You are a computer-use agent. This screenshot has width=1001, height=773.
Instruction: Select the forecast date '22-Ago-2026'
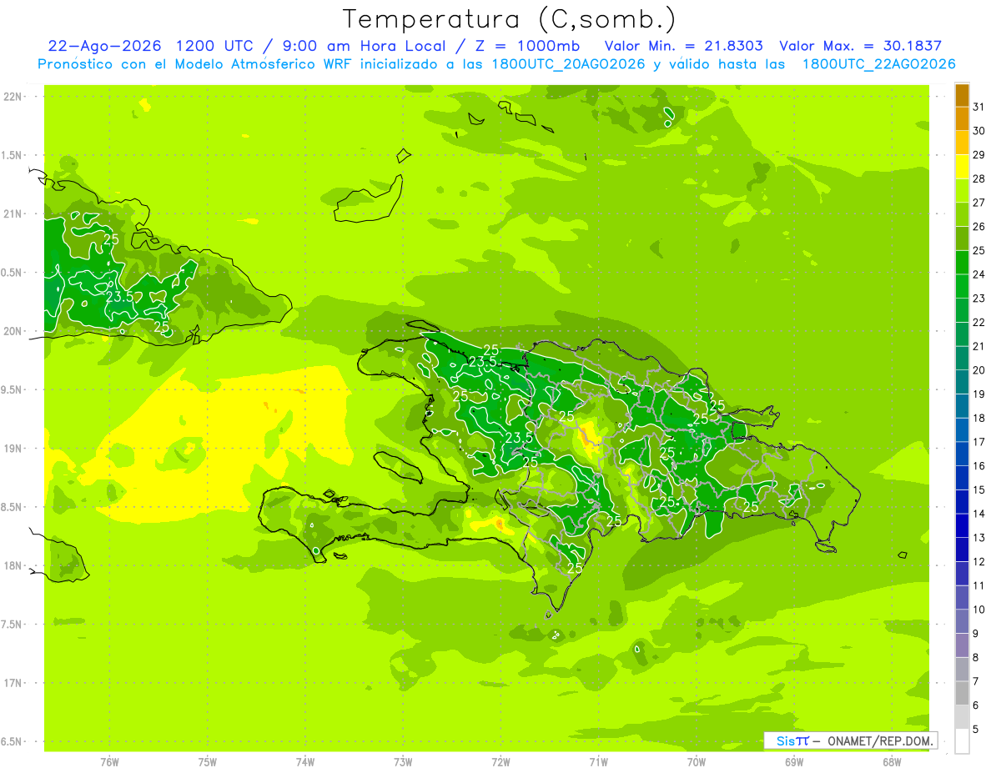(x=106, y=46)
